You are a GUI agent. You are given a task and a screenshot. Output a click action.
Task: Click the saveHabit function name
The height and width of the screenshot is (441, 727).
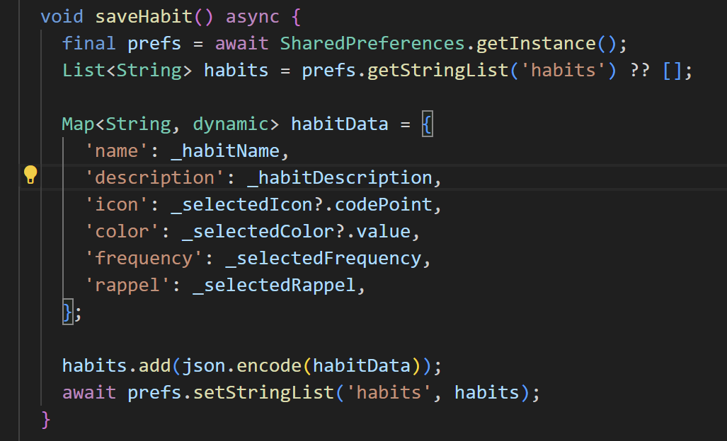144,17
